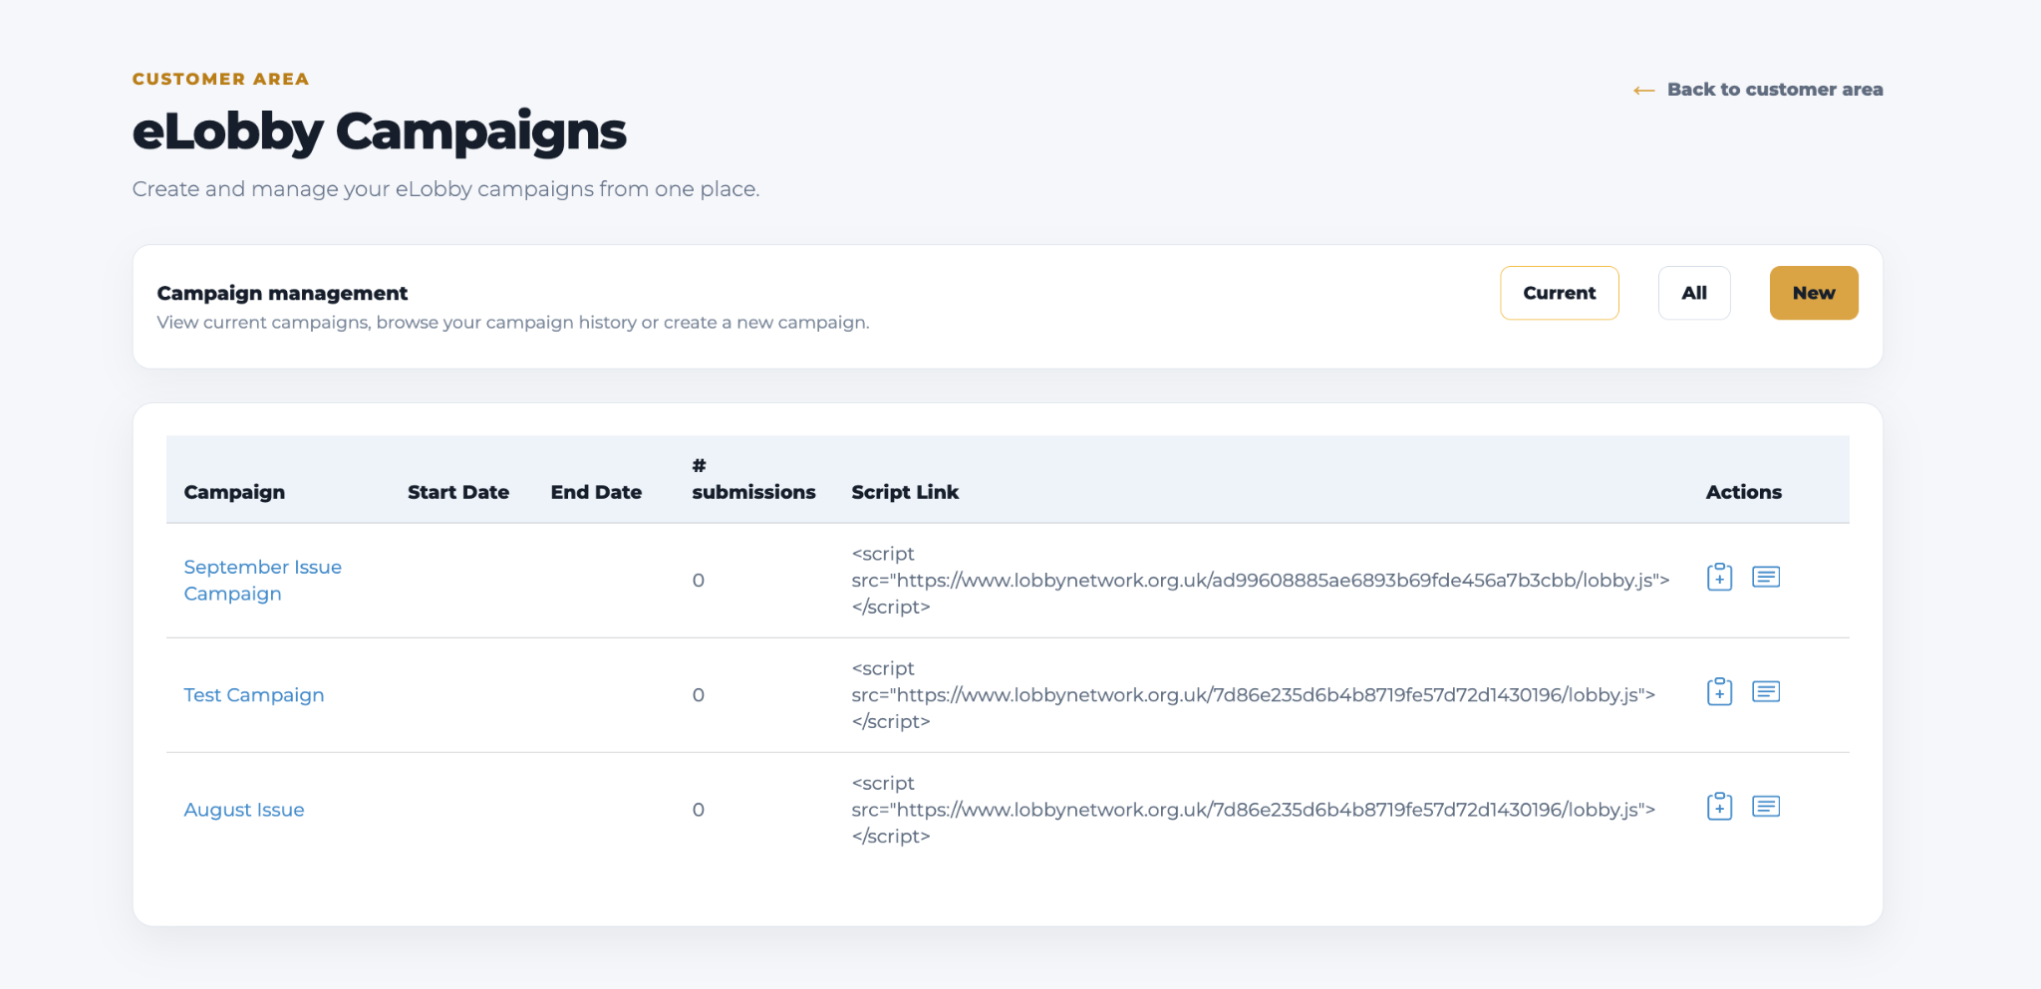Screen dimensions: 2041x989
Task: Click submissions count for September Issue Campaign
Action: click(x=699, y=581)
